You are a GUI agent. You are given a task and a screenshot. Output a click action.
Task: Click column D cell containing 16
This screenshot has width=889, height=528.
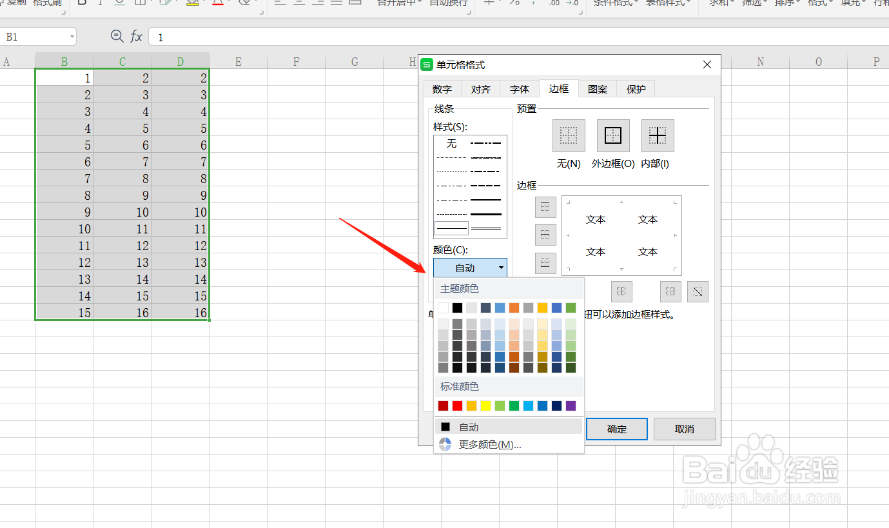tap(181, 313)
